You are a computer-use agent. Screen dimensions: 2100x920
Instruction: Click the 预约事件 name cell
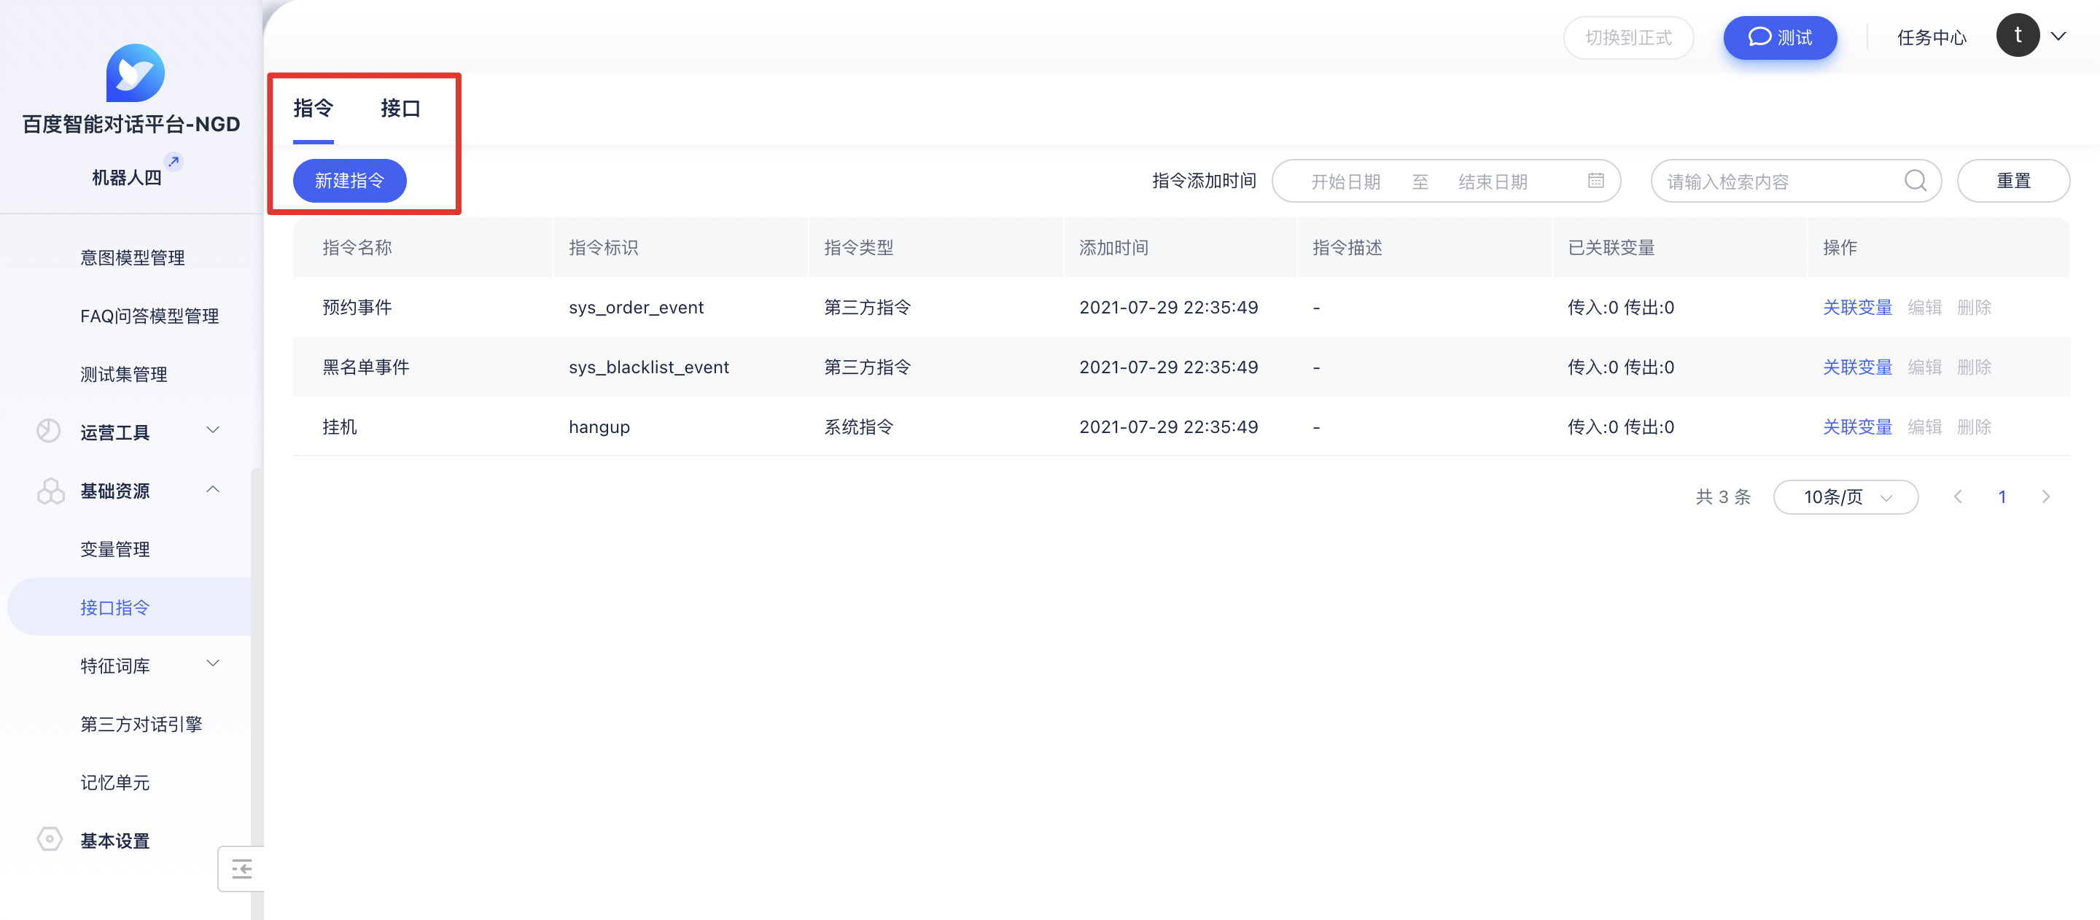tap(357, 307)
